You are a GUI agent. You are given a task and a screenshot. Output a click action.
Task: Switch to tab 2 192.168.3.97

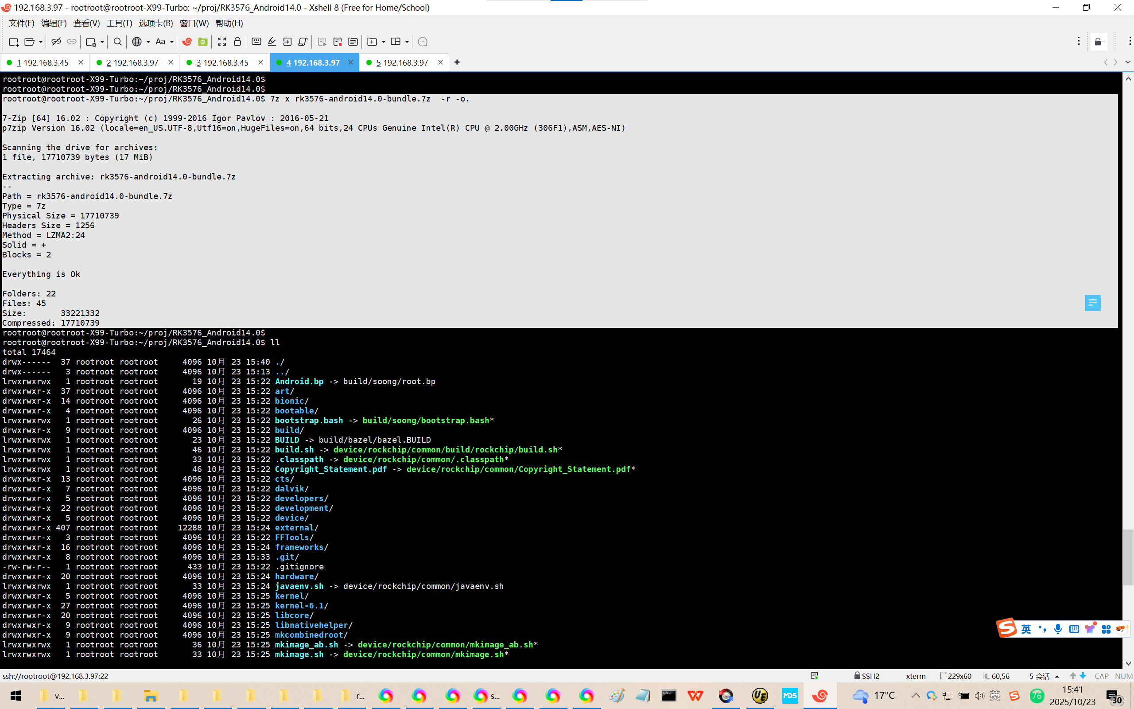132,62
